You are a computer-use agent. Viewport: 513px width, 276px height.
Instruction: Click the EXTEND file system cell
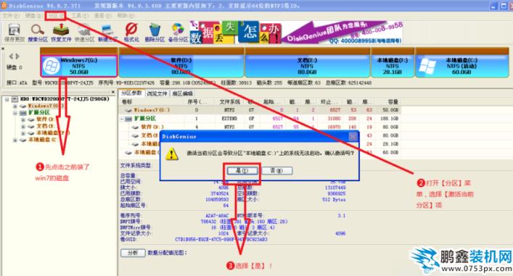[229, 119]
